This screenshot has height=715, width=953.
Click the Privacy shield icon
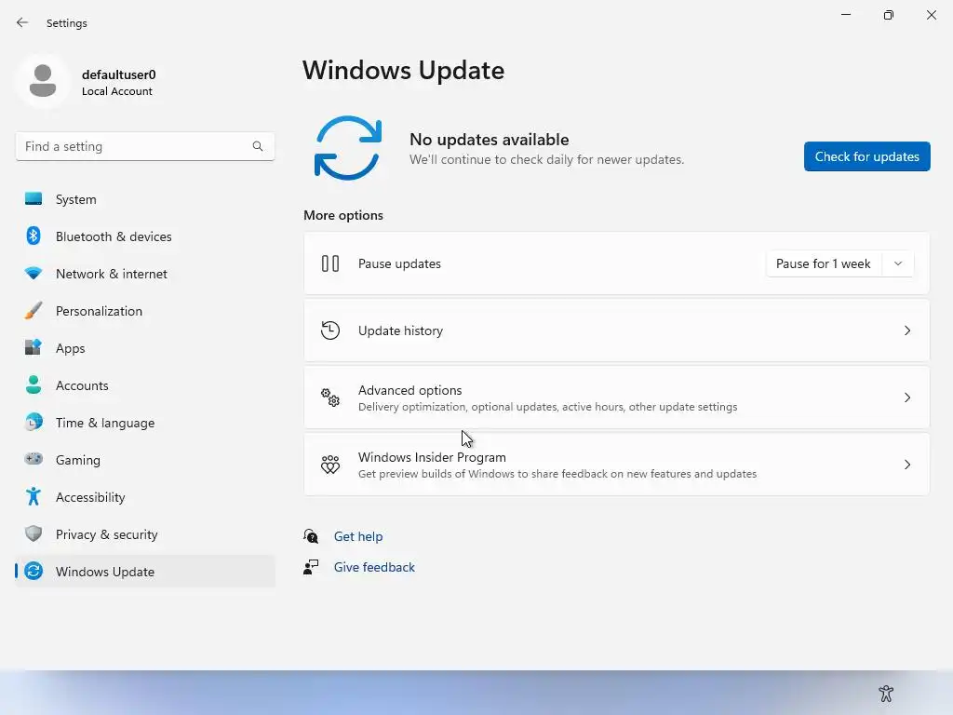click(x=34, y=533)
